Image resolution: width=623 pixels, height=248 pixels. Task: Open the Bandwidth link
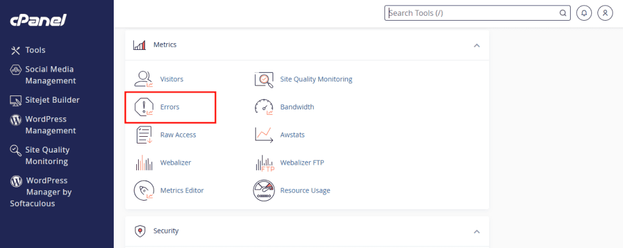click(x=297, y=107)
